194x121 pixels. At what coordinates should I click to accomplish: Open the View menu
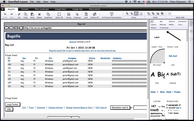click(46, 2)
